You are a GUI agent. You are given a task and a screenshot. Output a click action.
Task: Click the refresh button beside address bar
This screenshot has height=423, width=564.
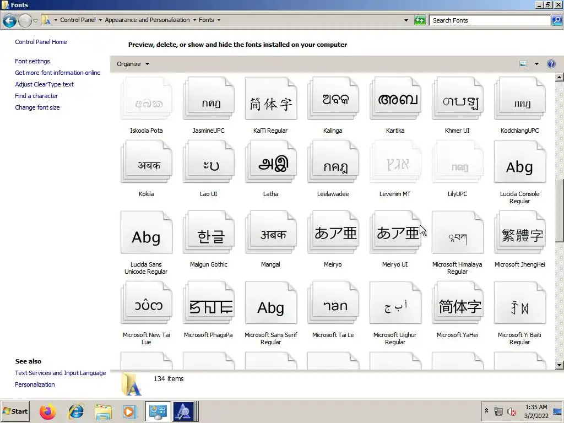(420, 20)
